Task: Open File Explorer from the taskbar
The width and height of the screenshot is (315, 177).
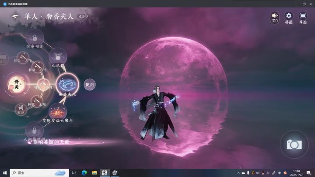Action: (94, 173)
